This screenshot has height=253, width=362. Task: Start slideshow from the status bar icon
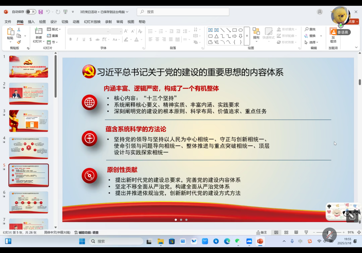[x=306, y=232]
